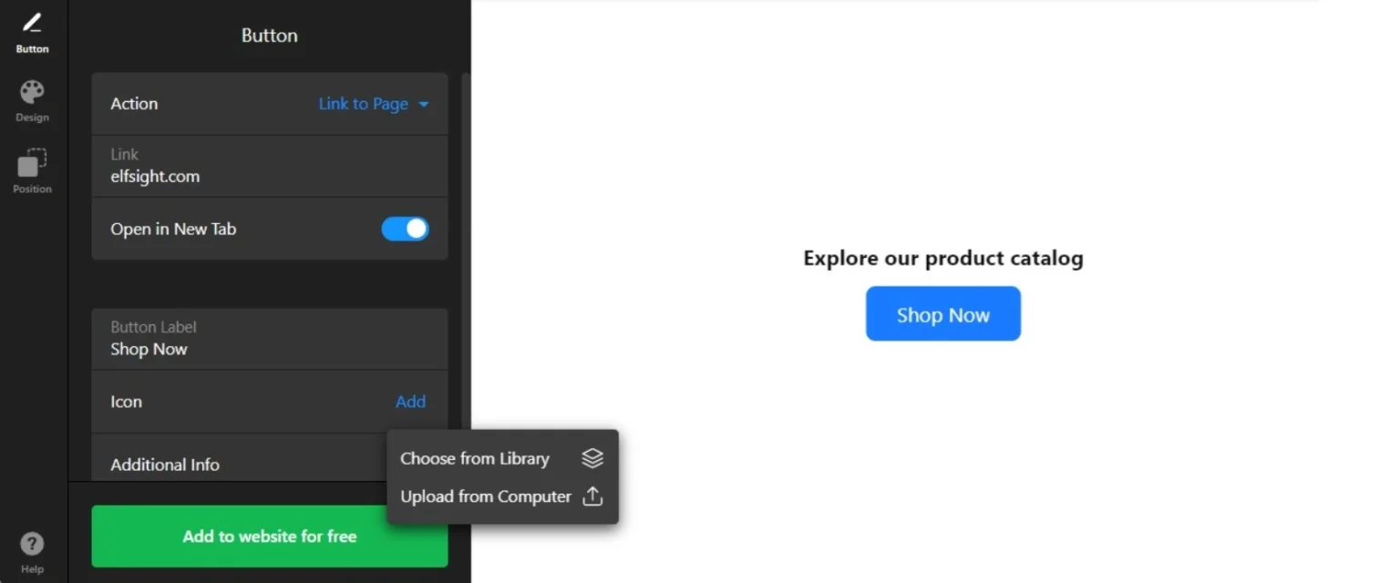Open the Position settings icon
The image size is (1400, 583).
tap(32, 167)
